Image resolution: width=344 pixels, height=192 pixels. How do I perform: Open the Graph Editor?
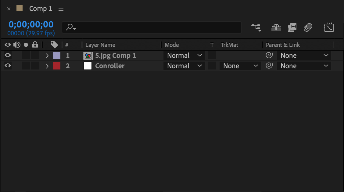pyautogui.click(x=329, y=27)
